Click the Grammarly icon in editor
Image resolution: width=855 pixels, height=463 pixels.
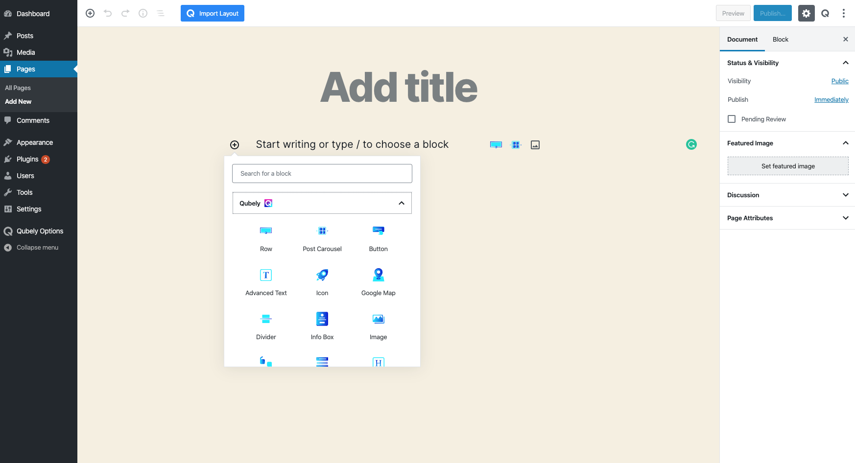(x=691, y=144)
